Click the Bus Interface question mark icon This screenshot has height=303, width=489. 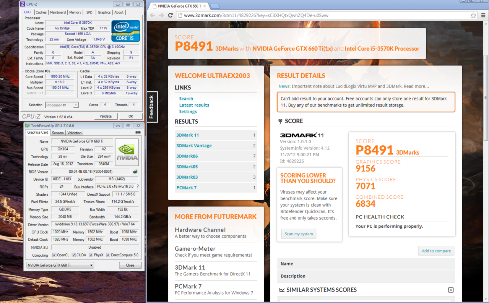138,187
